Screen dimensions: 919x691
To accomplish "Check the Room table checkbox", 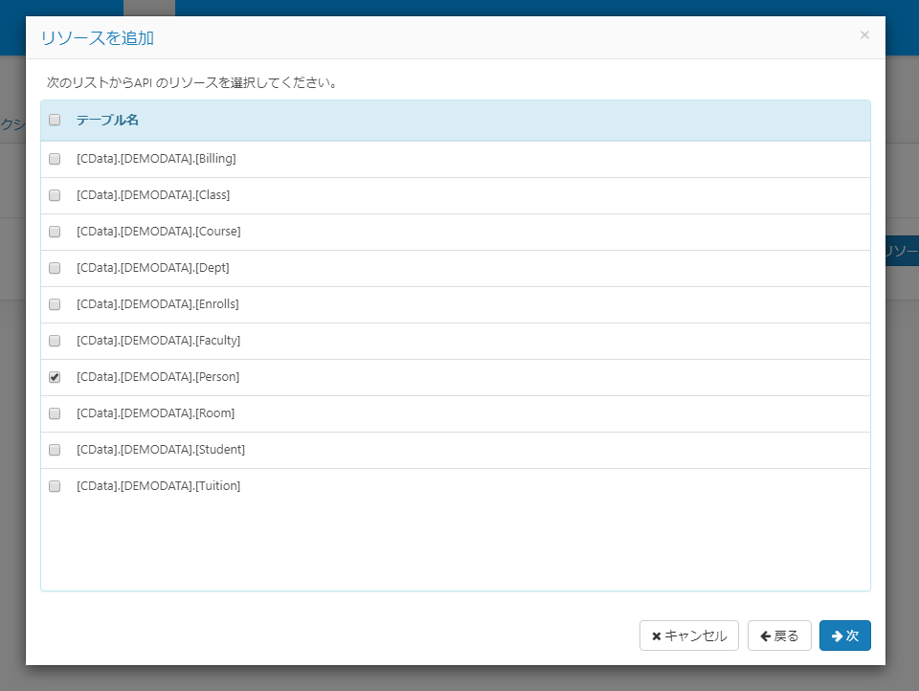I will click(x=55, y=413).
